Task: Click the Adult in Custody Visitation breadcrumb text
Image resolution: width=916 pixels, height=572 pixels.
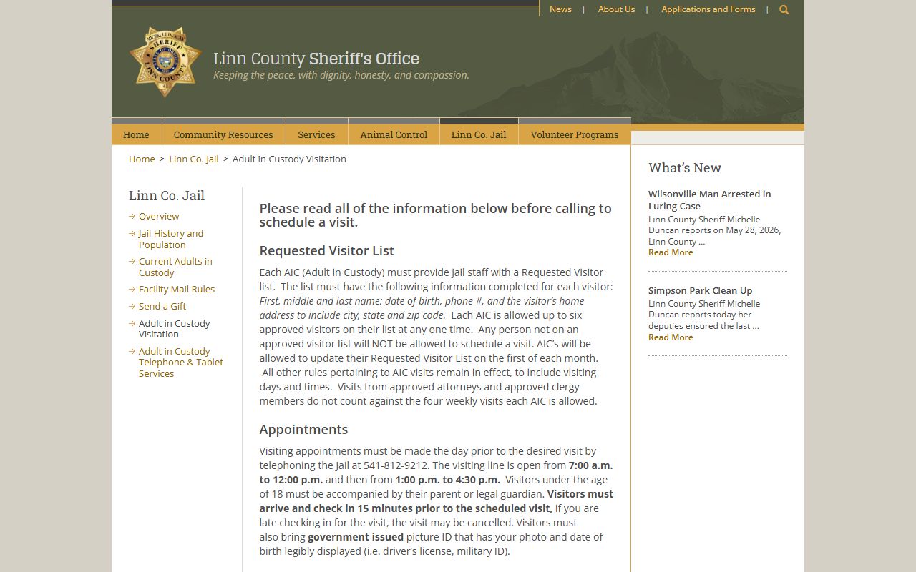Action: [289, 159]
